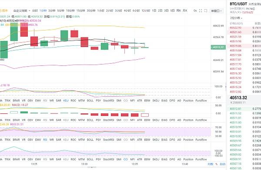Choose SAR in the CCI indicator row
This screenshot has width=261, height=170.
[58, 160]
